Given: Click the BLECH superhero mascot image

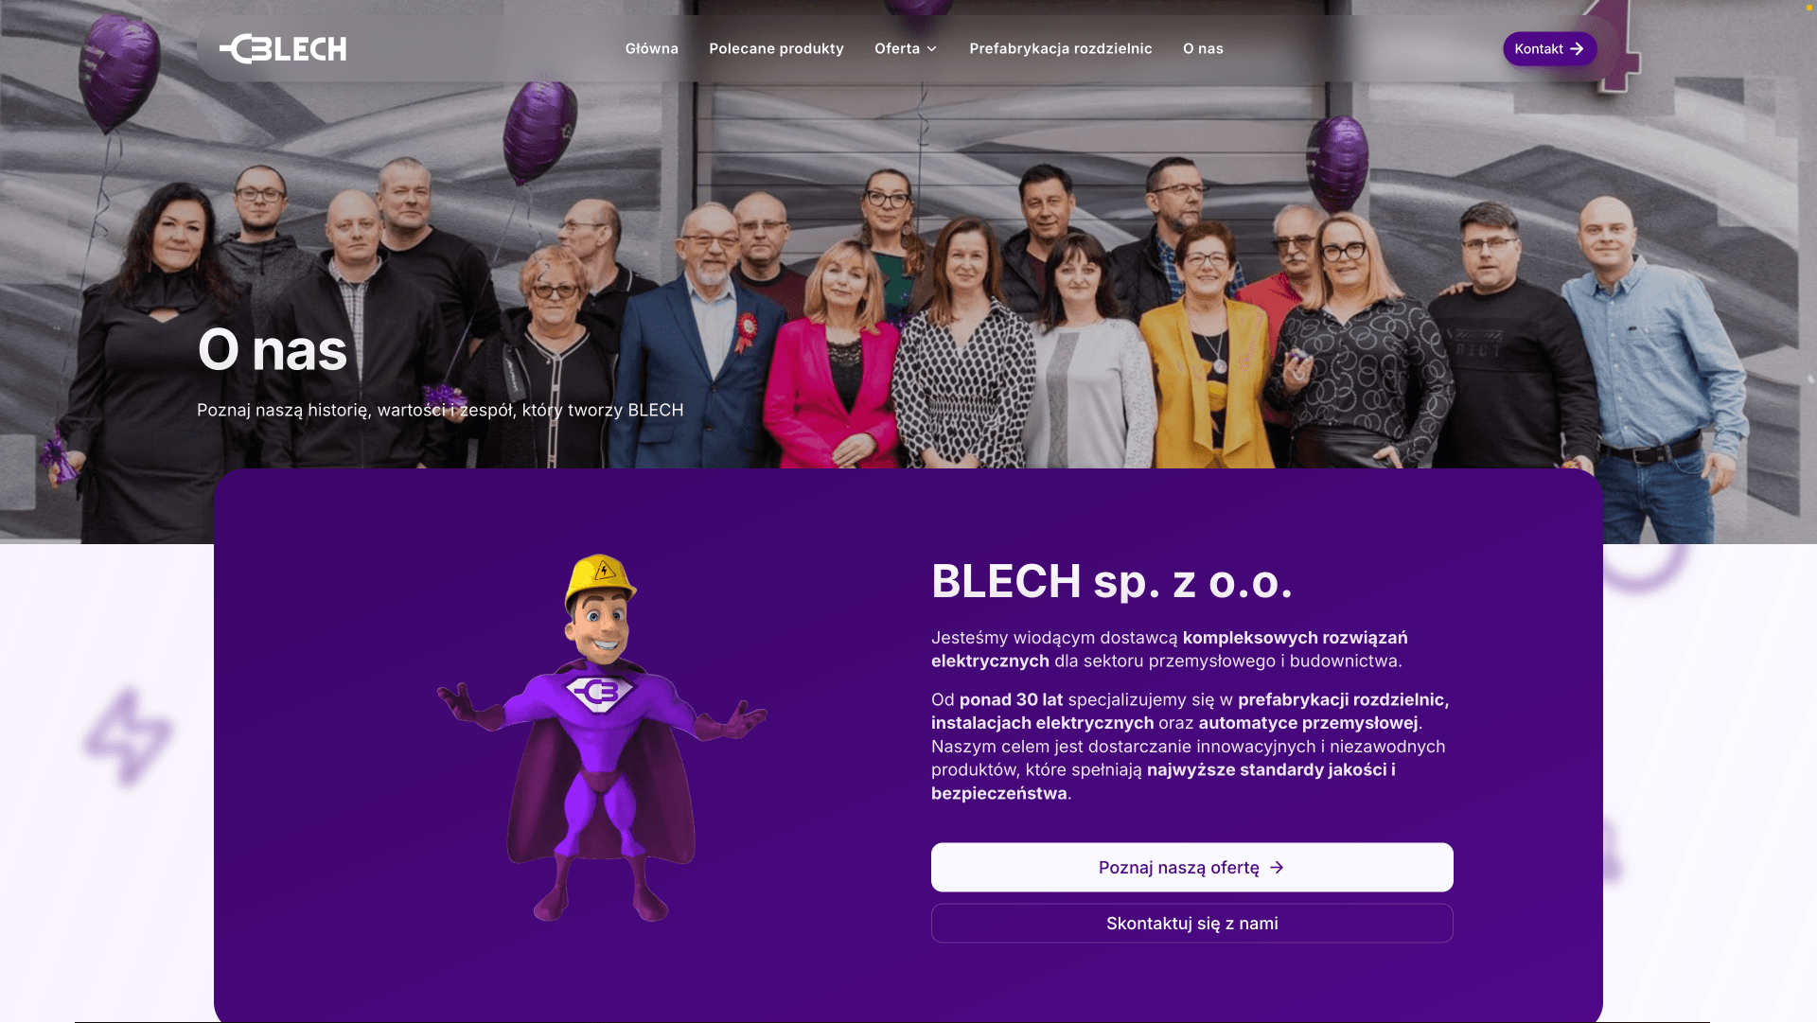Looking at the screenshot, I should click(x=602, y=738).
